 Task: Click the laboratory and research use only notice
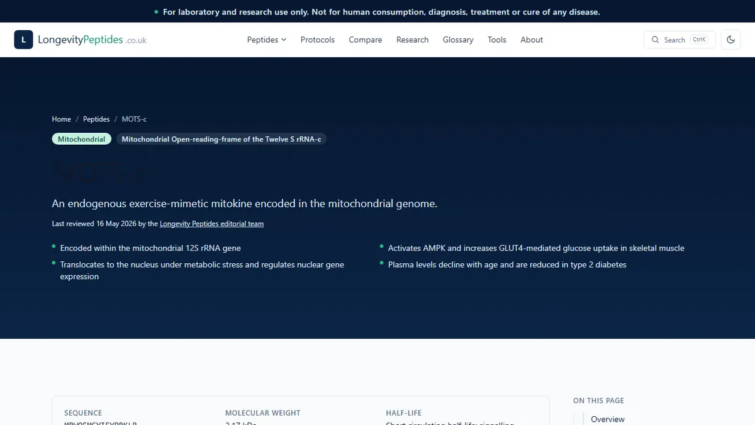381,12
